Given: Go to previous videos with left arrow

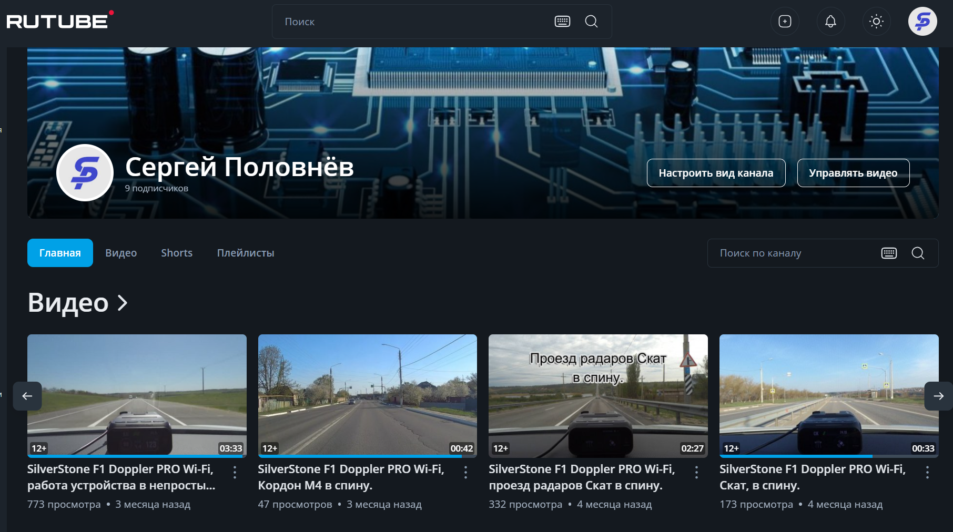Looking at the screenshot, I should 27,396.
